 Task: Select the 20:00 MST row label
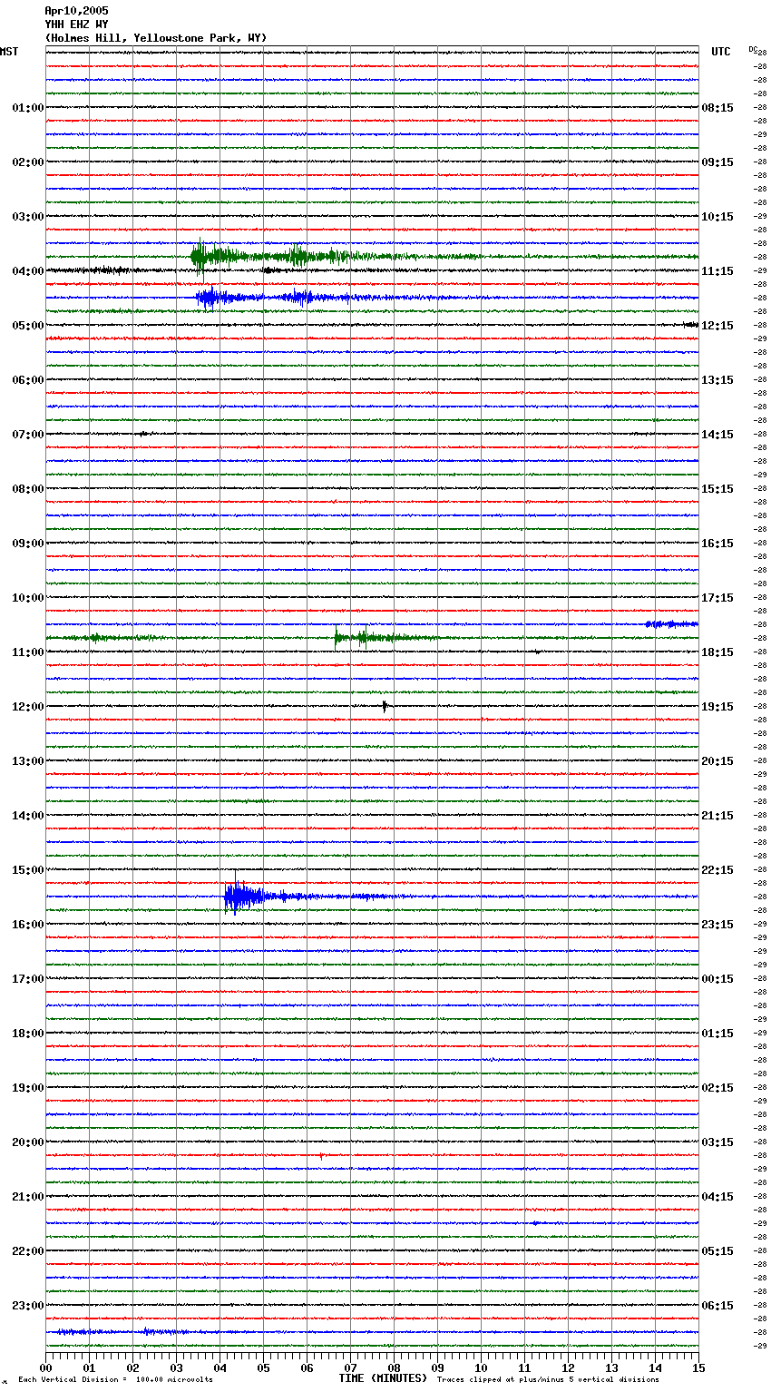28,1142
